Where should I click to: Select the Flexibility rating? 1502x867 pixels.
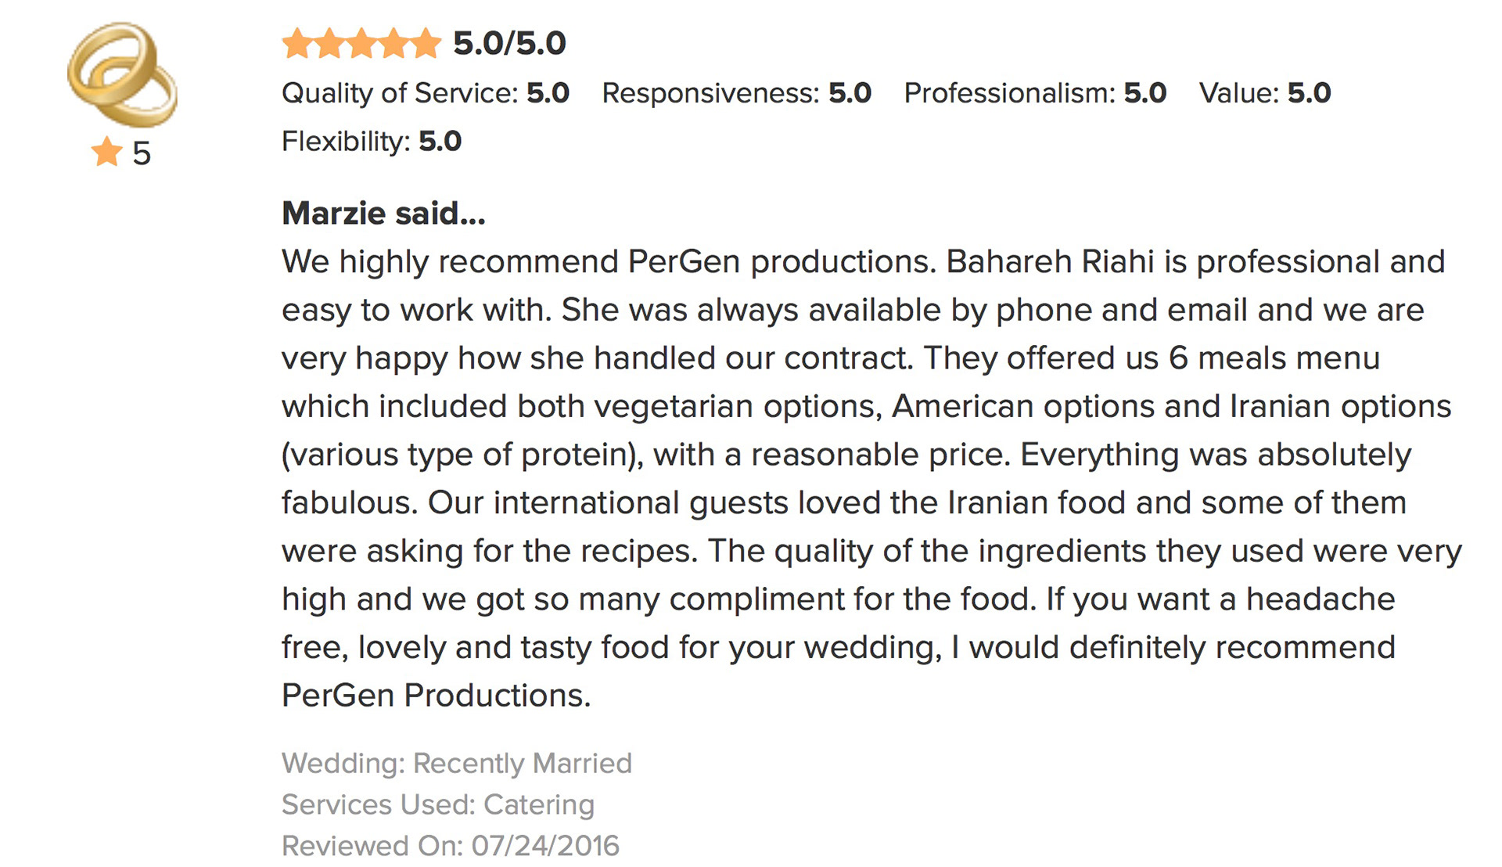[371, 142]
